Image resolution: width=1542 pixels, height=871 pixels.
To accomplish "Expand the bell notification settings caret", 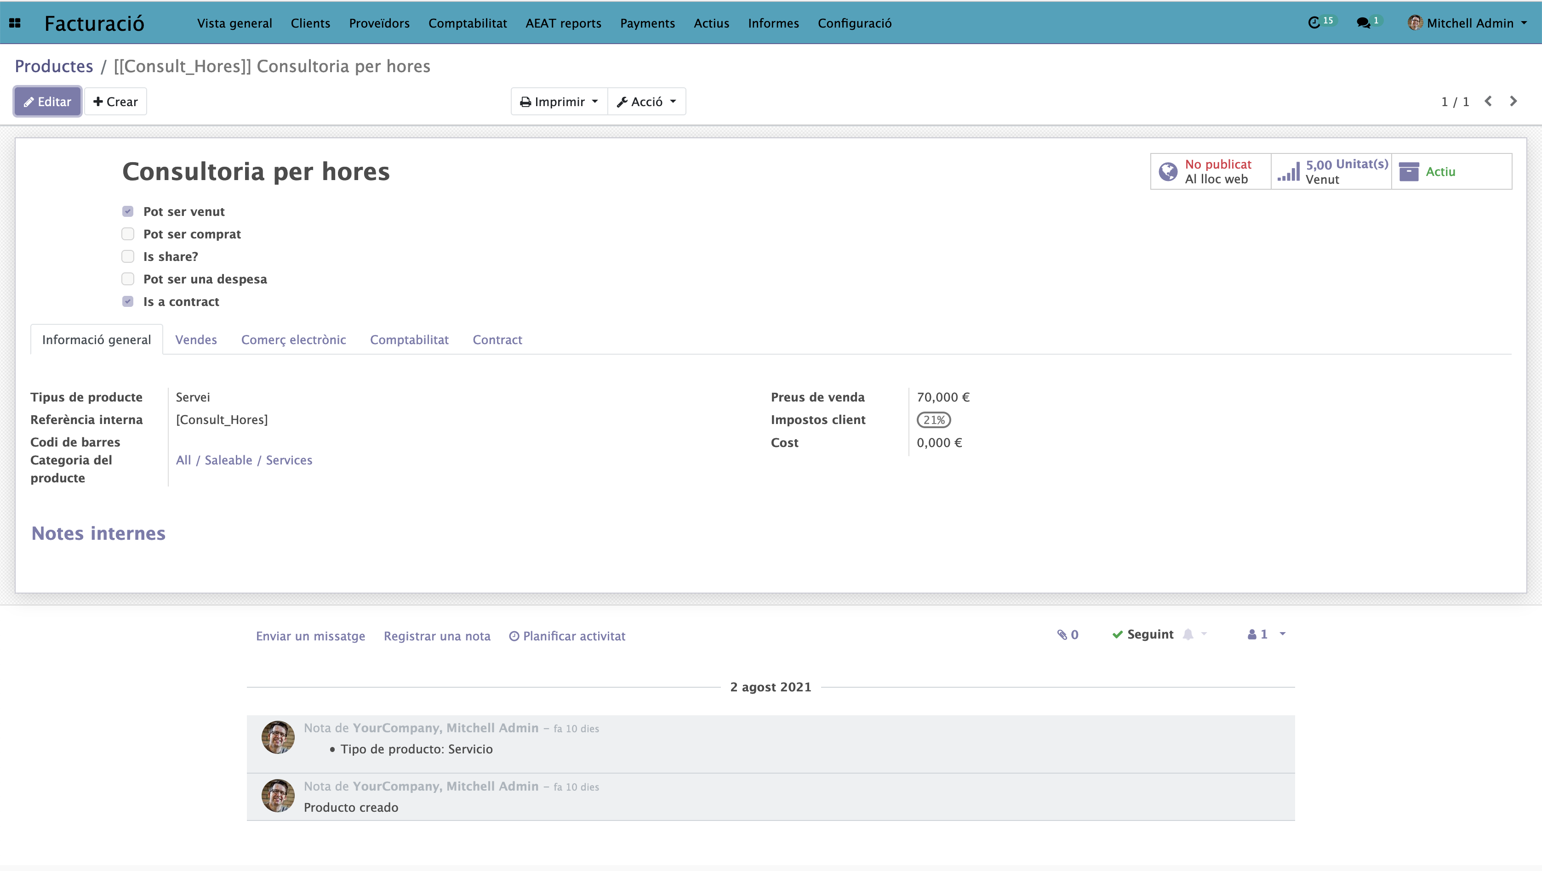I will (x=1204, y=634).
